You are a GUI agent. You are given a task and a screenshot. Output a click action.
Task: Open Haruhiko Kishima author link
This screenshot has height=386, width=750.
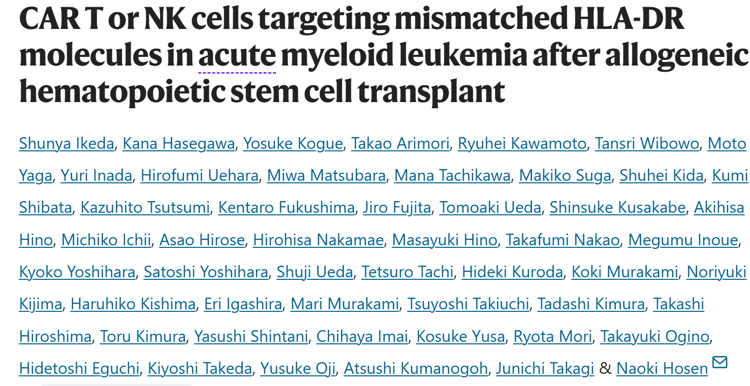[133, 304]
